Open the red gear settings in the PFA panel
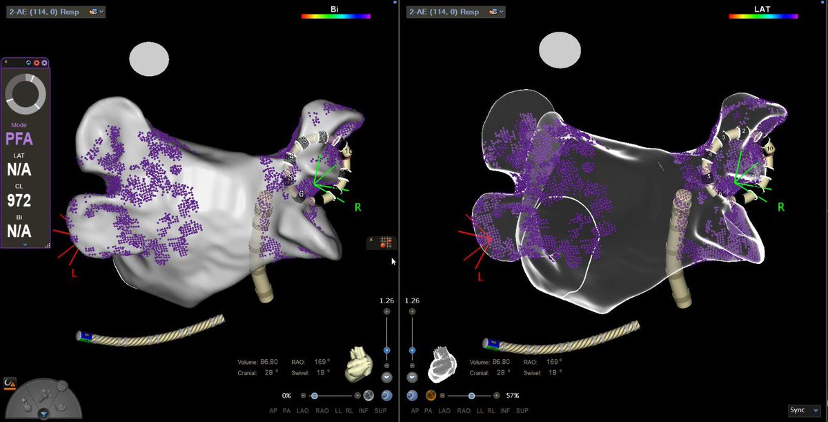Screen dimensions: 828x422 pos(37,63)
